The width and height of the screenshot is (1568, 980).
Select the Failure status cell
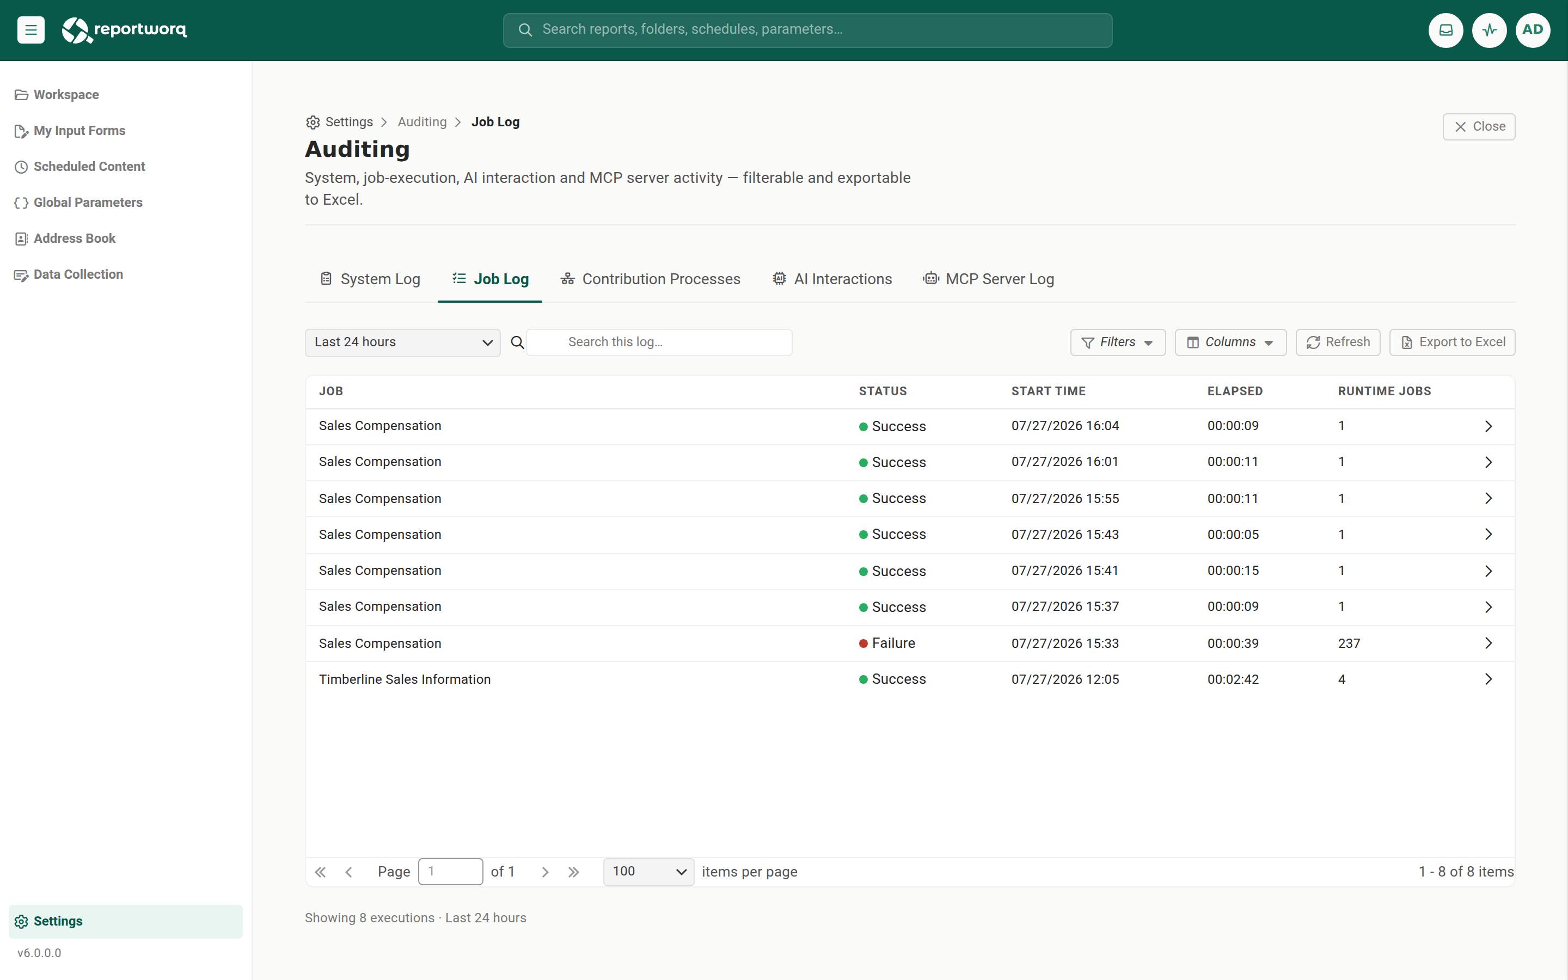887,643
